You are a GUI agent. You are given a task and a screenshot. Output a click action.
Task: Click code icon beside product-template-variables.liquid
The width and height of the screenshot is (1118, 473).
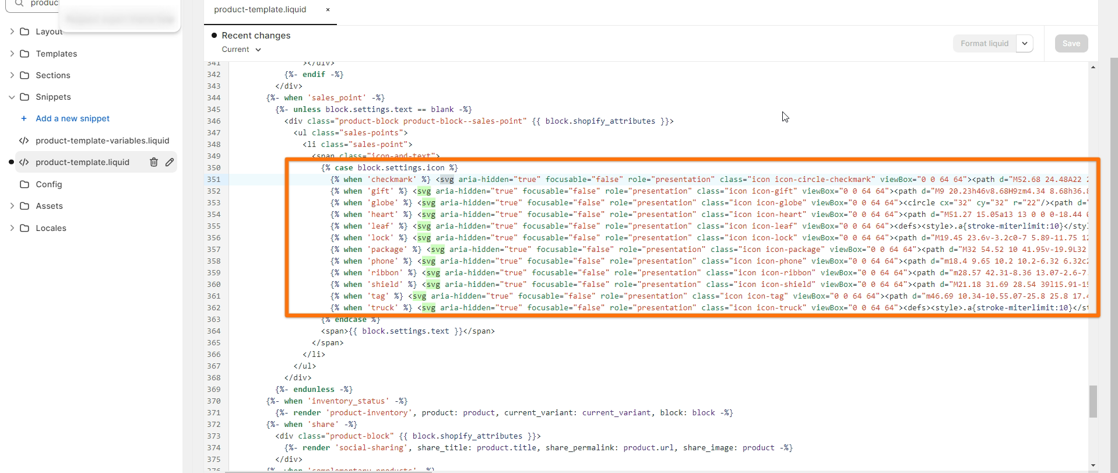click(x=24, y=141)
